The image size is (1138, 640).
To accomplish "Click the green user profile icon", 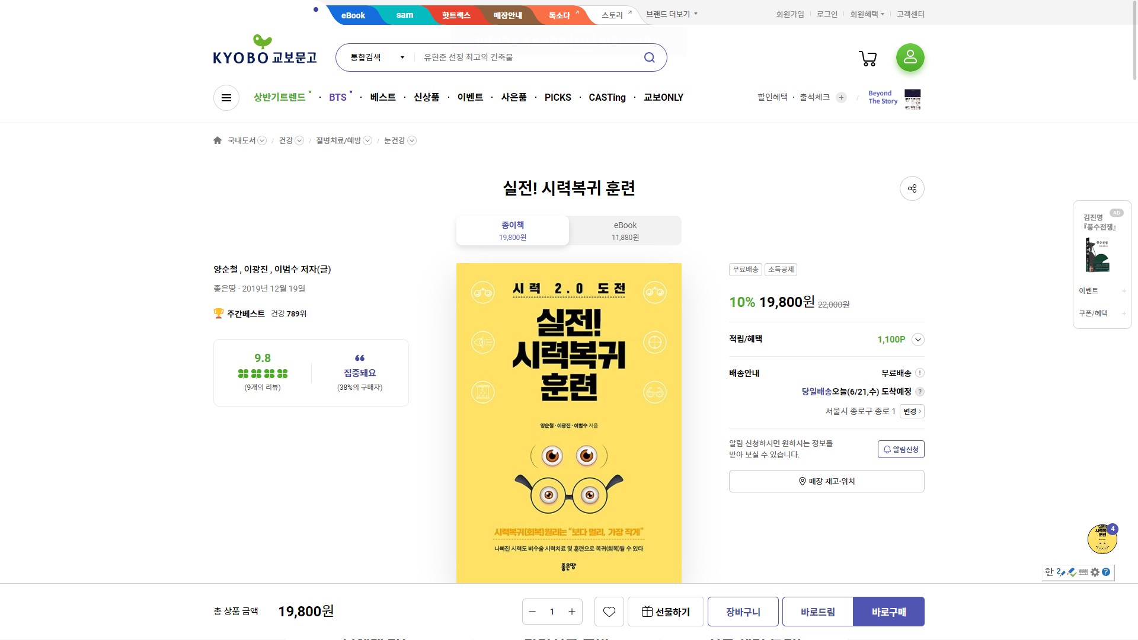I will click(x=910, y=57).
